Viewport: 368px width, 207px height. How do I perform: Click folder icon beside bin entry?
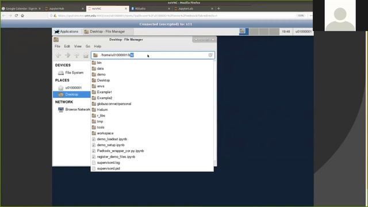point(94,63)
